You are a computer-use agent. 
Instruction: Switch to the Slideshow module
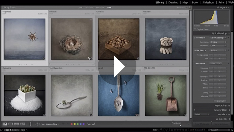[208, 3]
